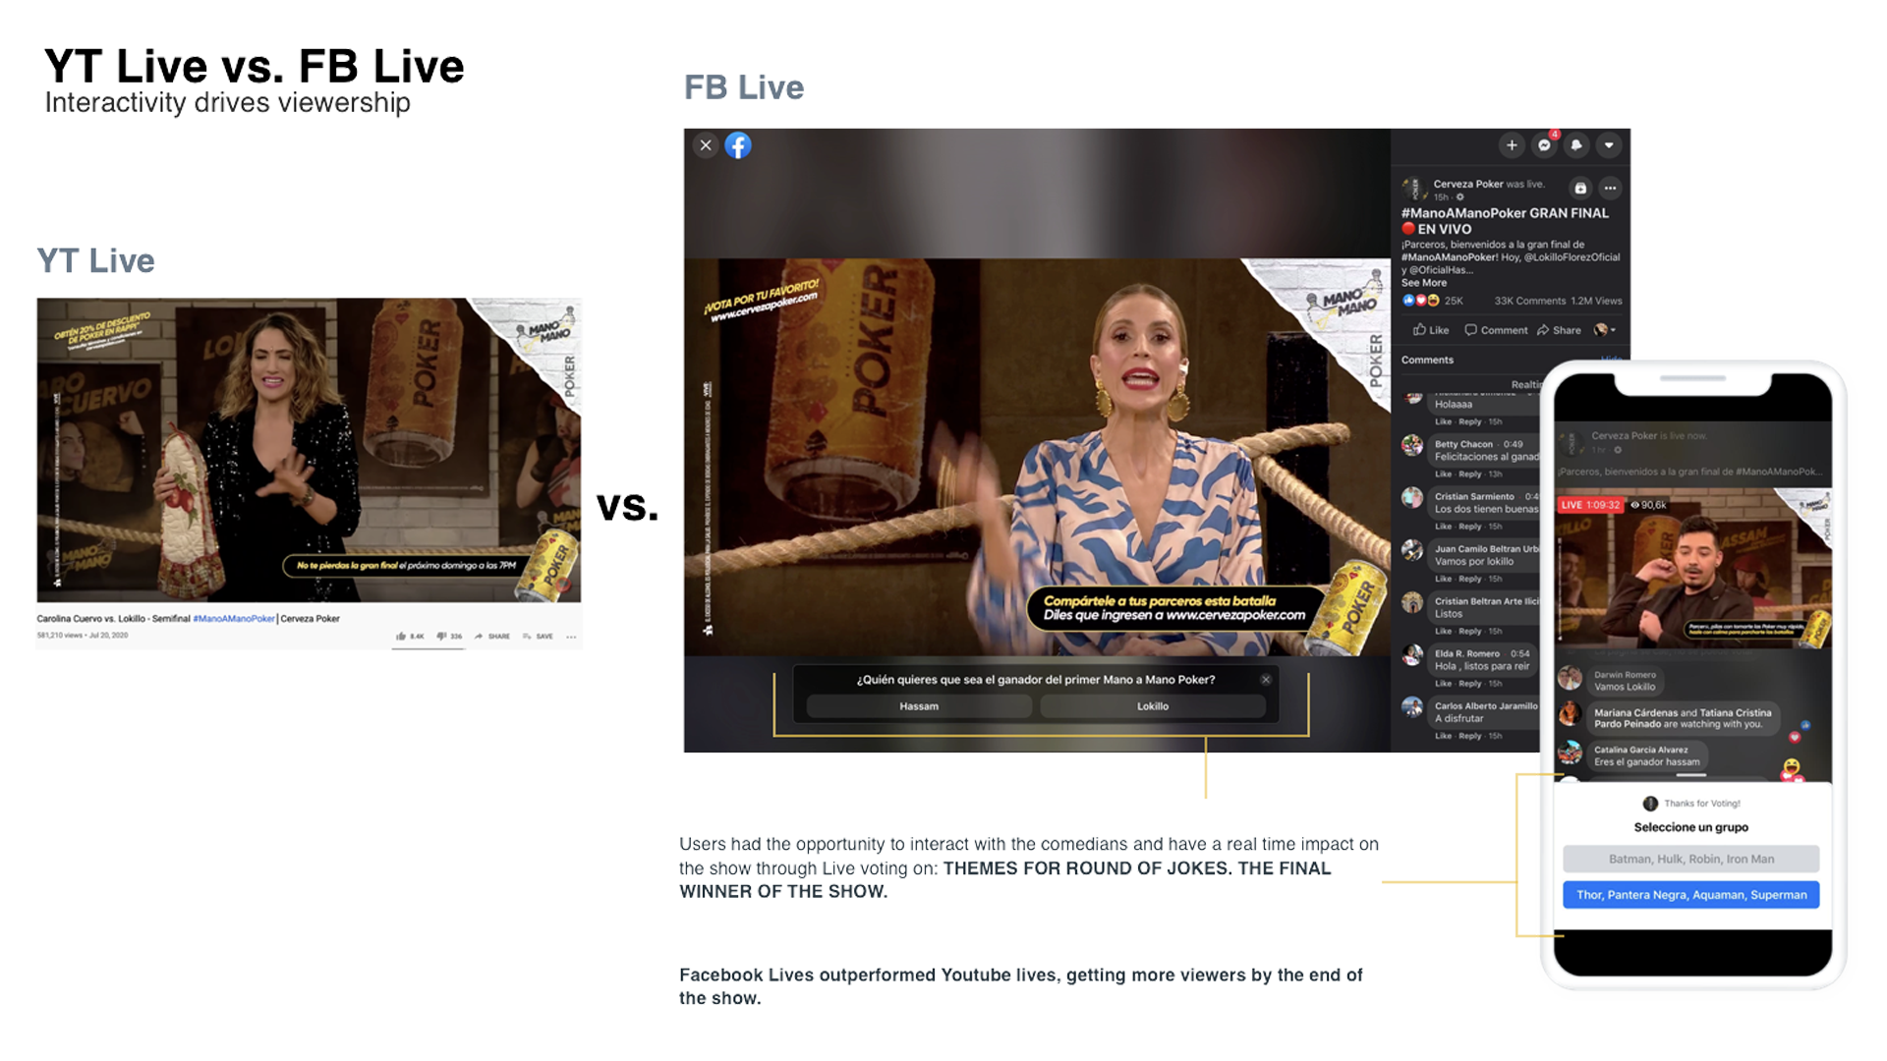Open the profile switcher dropdown next to Share
The height and width of the screenshot is (1061, 1887).
1605,330
